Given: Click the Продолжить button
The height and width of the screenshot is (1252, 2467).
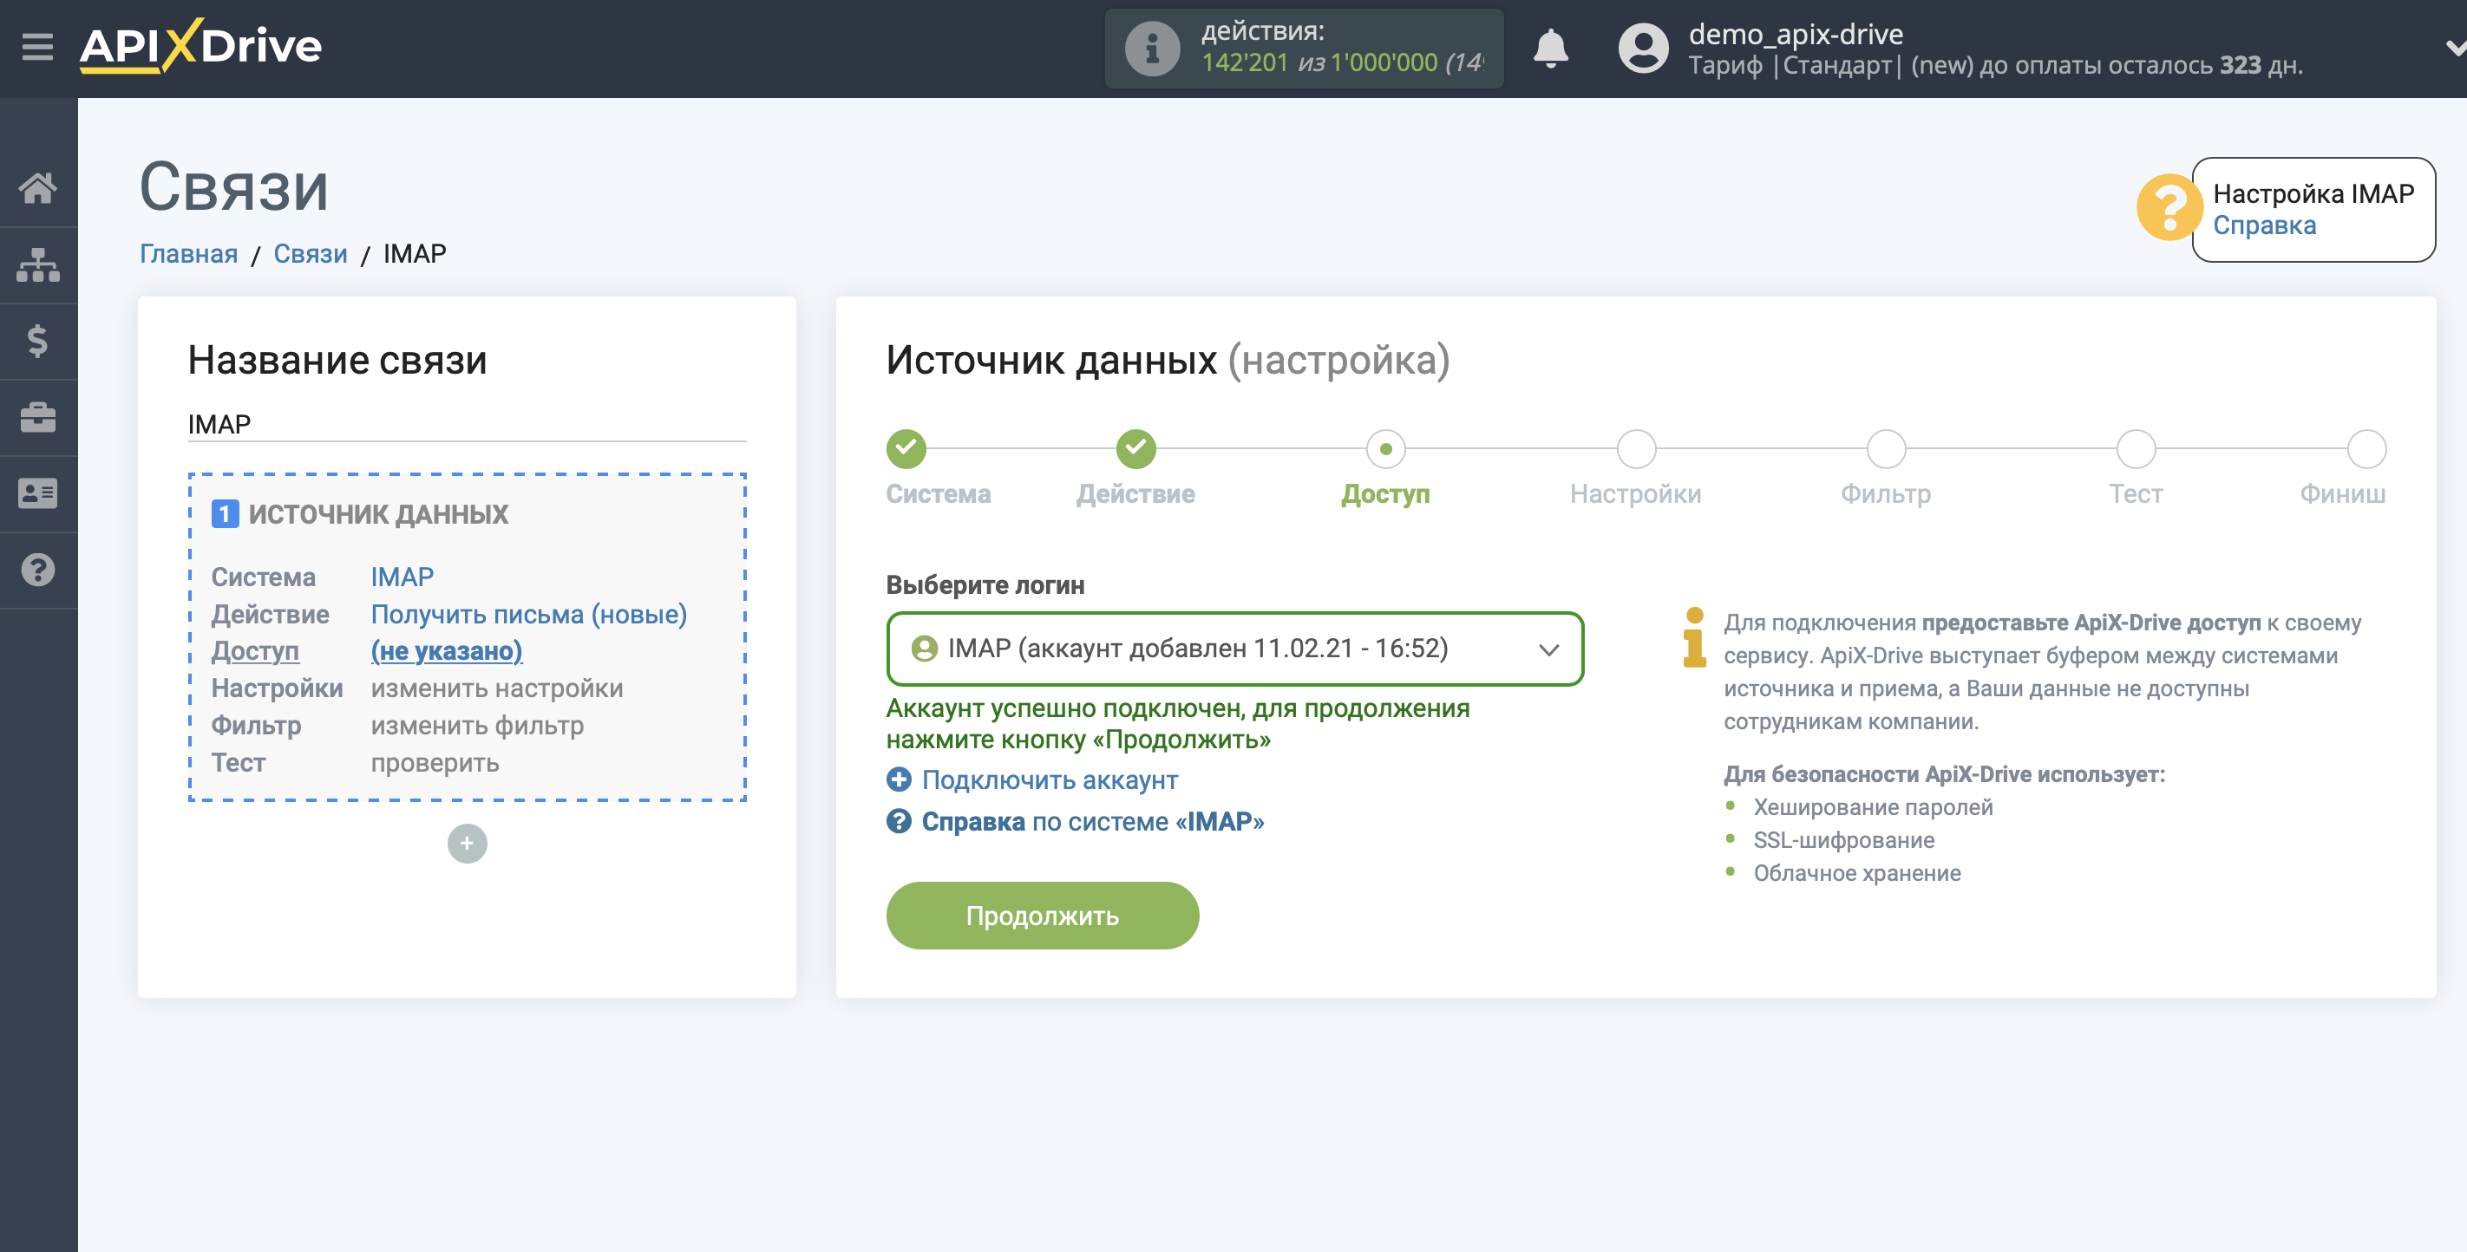Looking at the screenshot, I should (x=1042, y=916).
